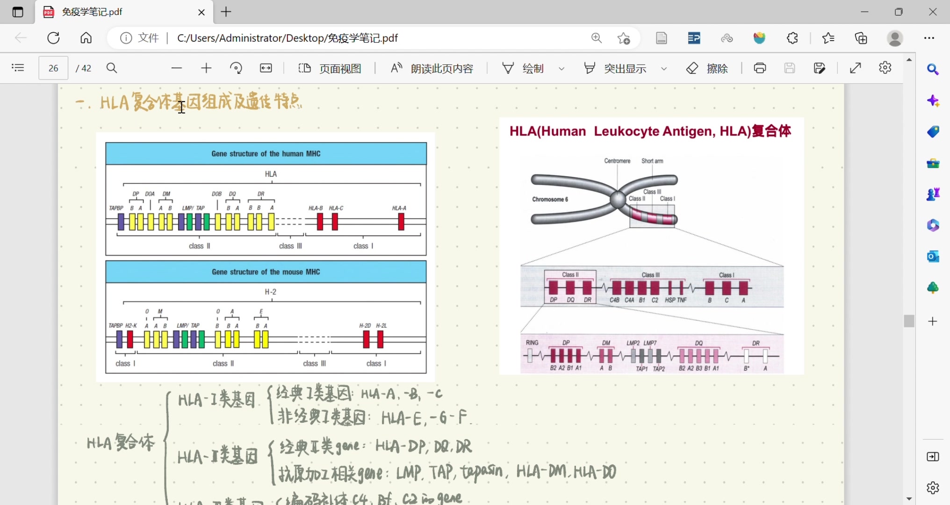The width and height of the screenshot is (950, 505).
Task: Open a new browser tab
Action: point(226,12)
